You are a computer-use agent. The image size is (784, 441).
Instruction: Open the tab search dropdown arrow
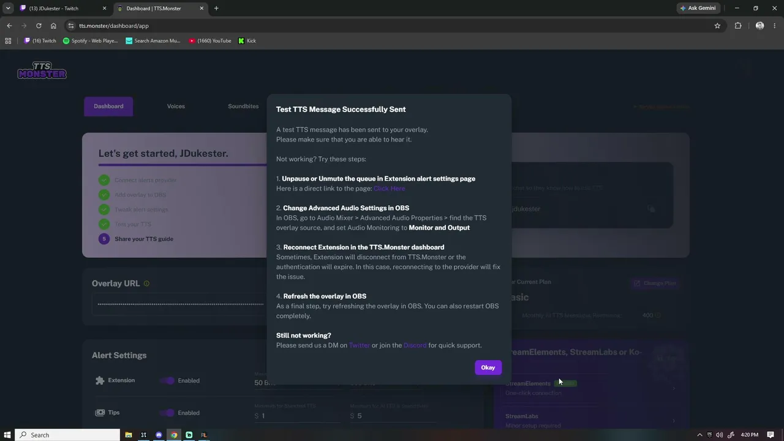pyautogui.click(x=8, y=8)
